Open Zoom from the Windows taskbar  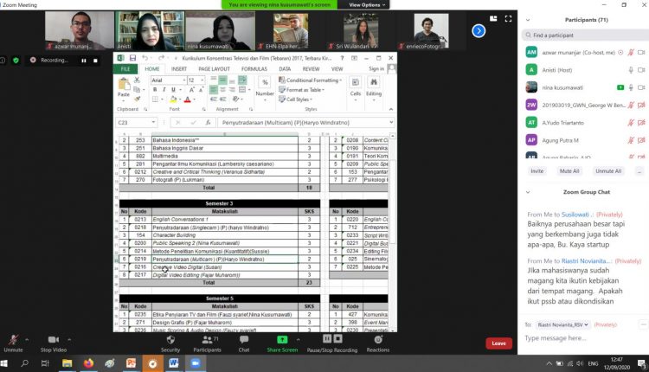click(196, 363)
